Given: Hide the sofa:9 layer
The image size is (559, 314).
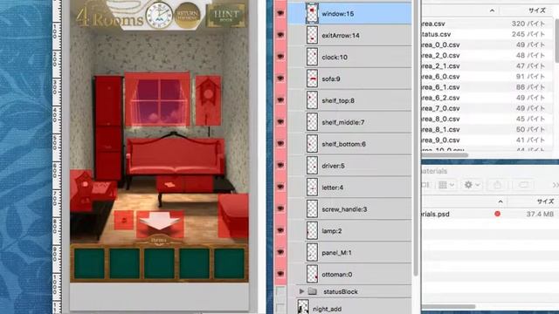Looking at the screenshot, I should point(280,78).
